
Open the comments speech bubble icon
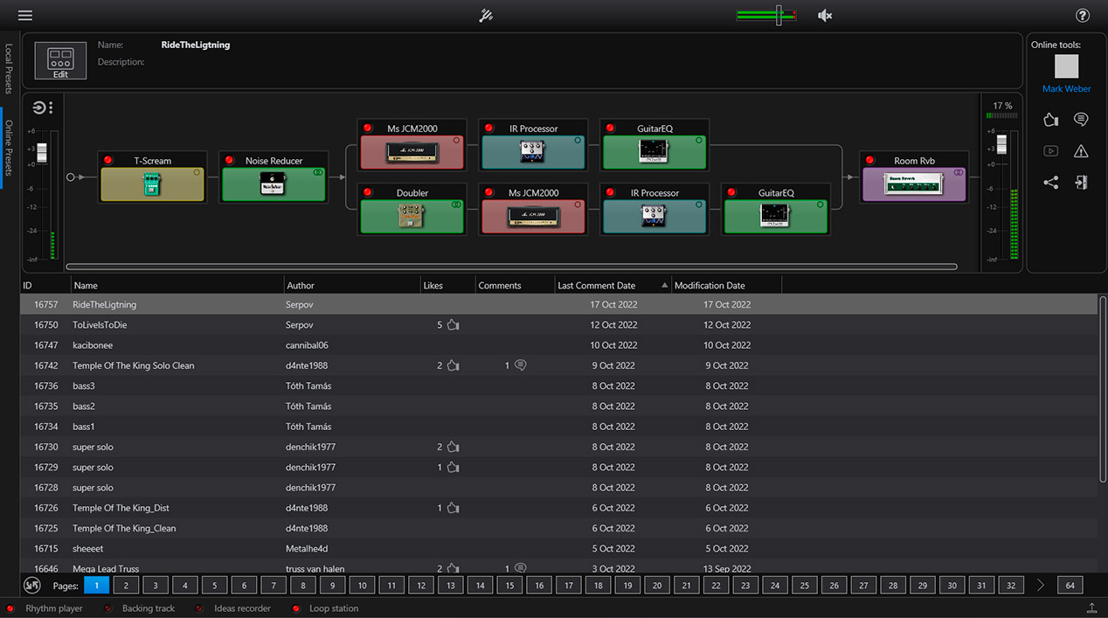[x=1081, y=120]
